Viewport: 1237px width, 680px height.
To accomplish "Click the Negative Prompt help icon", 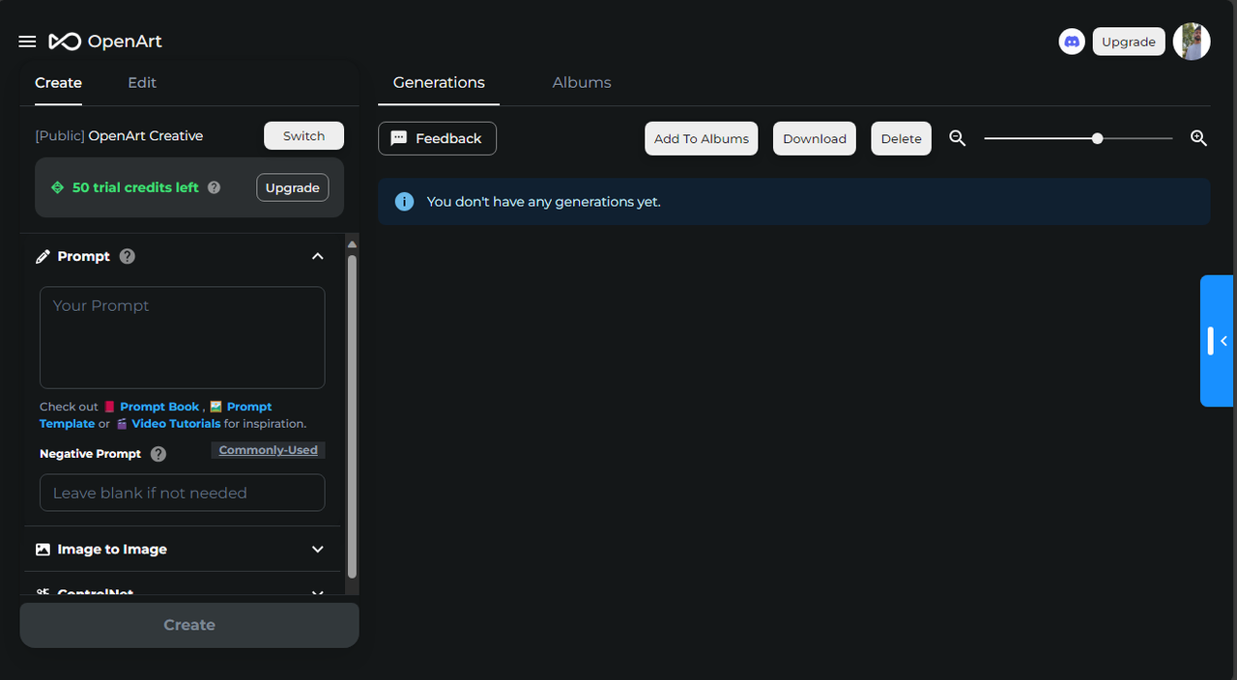I will click(158, 454).
